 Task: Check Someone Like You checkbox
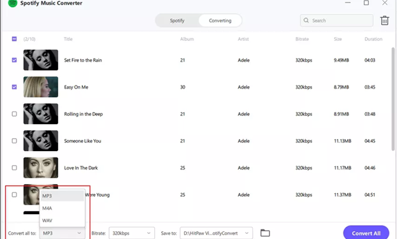point(14,141)
